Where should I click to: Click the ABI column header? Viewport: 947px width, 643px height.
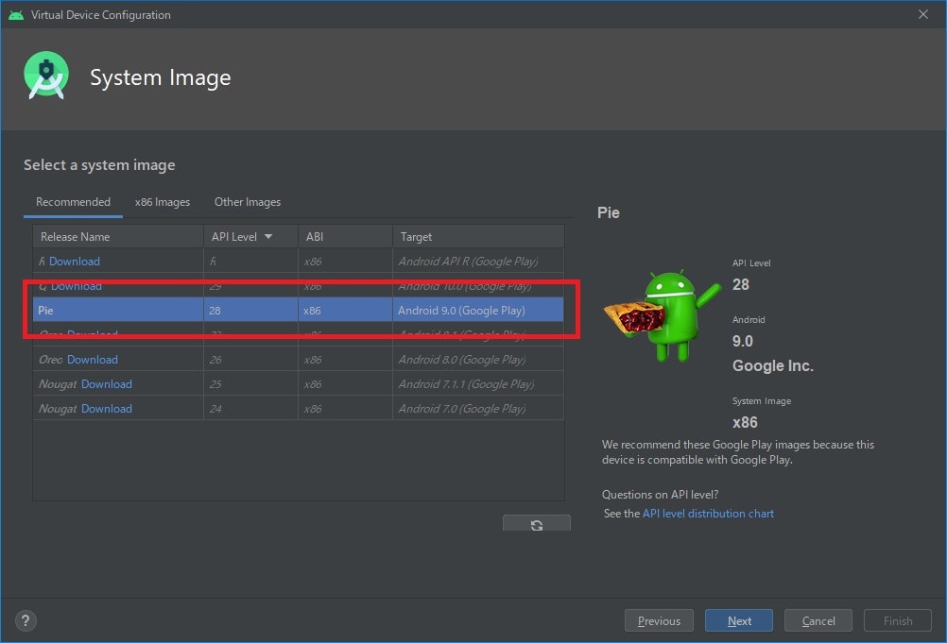coord(345,236)
